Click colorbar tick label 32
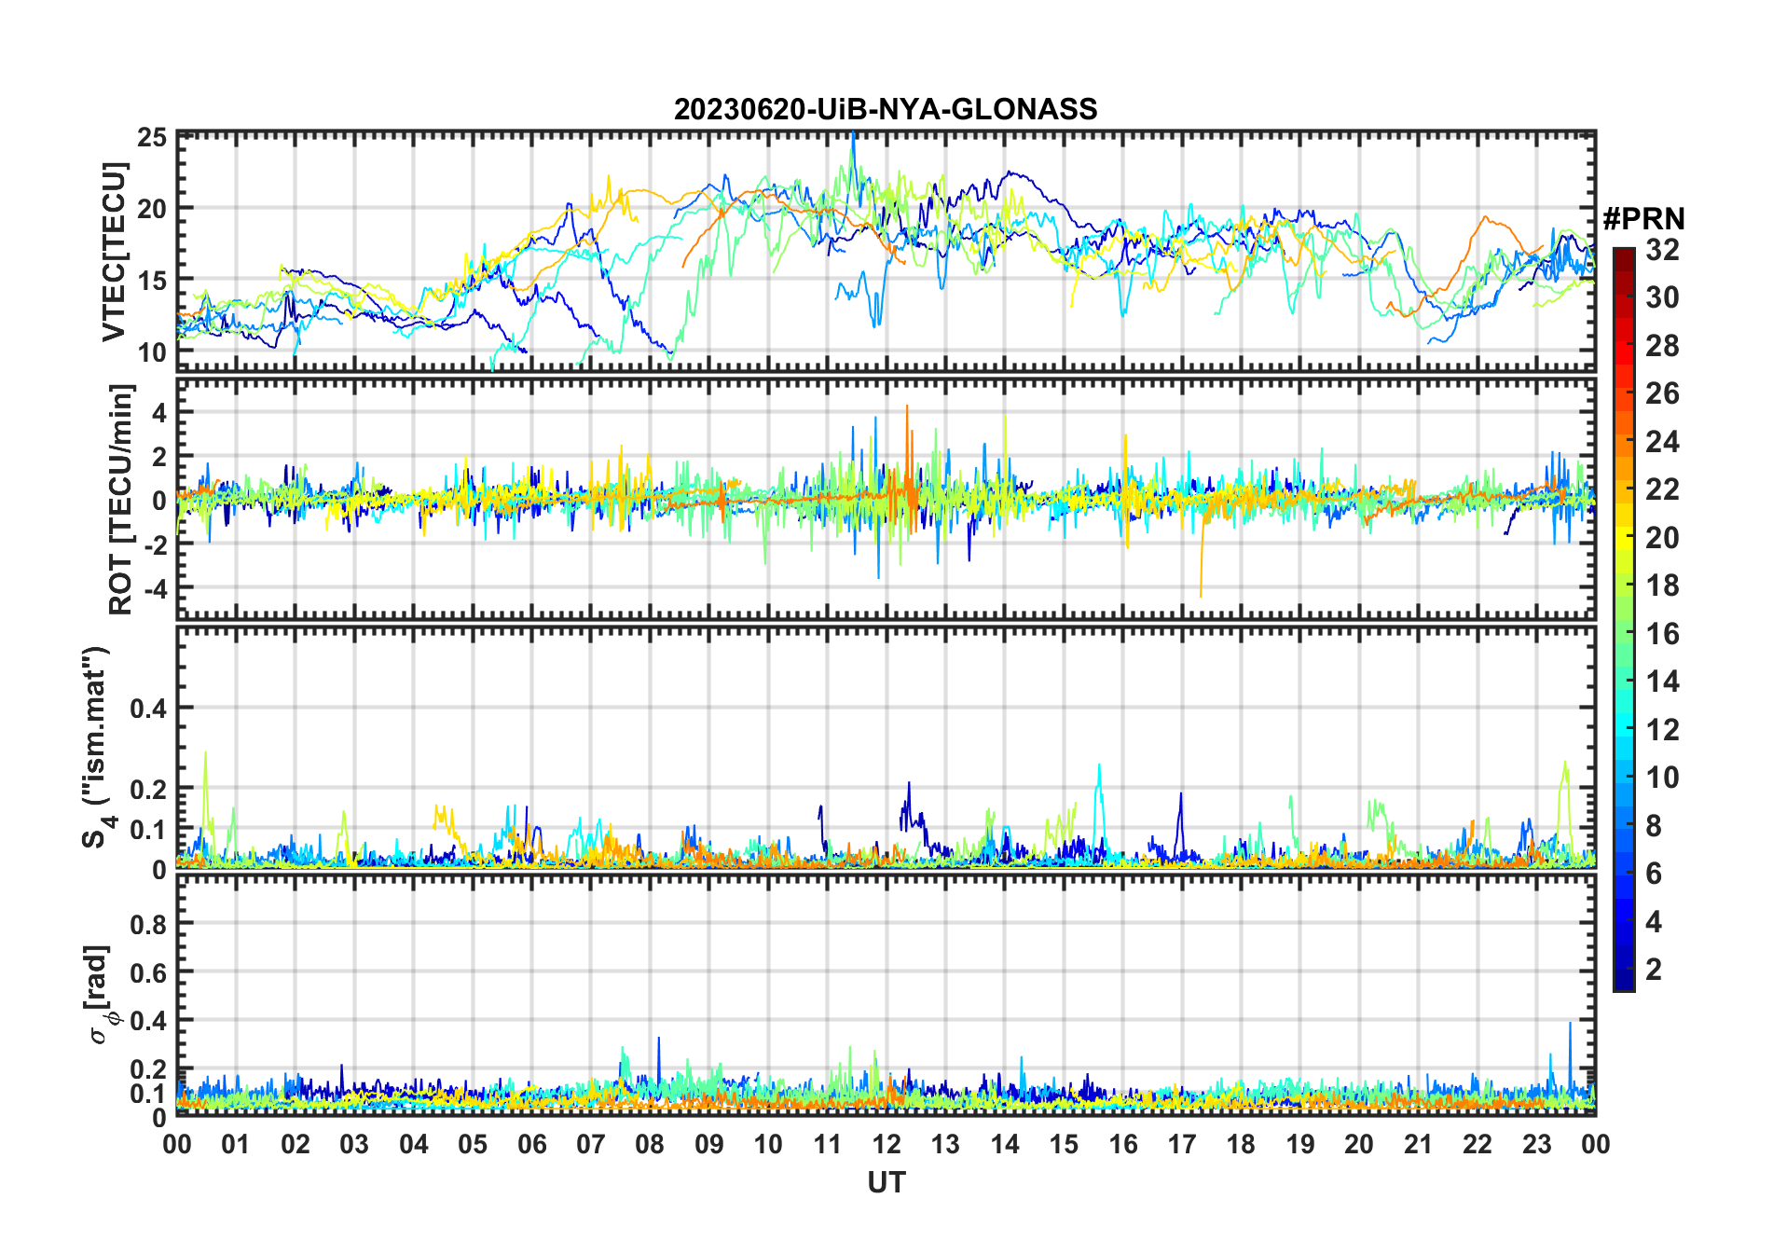The image size is (1773, 1240). [1662, 250]
